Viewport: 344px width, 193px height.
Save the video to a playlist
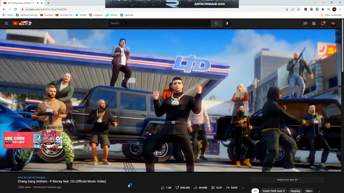click(231, 188)
